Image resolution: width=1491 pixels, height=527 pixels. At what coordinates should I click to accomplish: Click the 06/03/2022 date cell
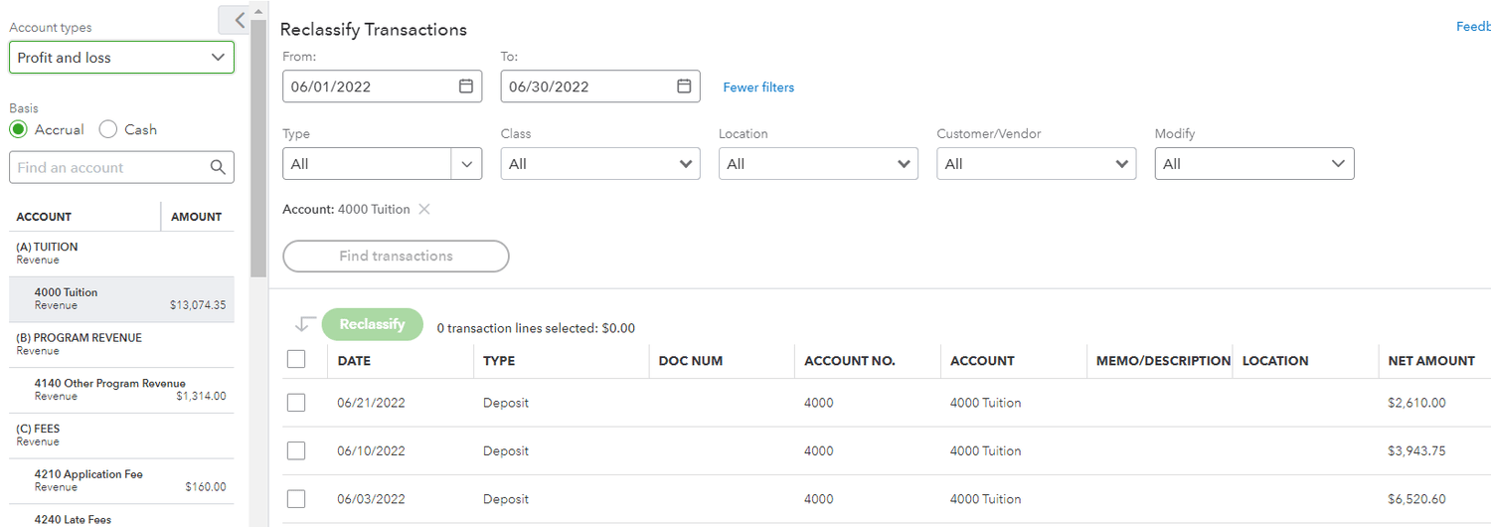click(x=371, y=498)
